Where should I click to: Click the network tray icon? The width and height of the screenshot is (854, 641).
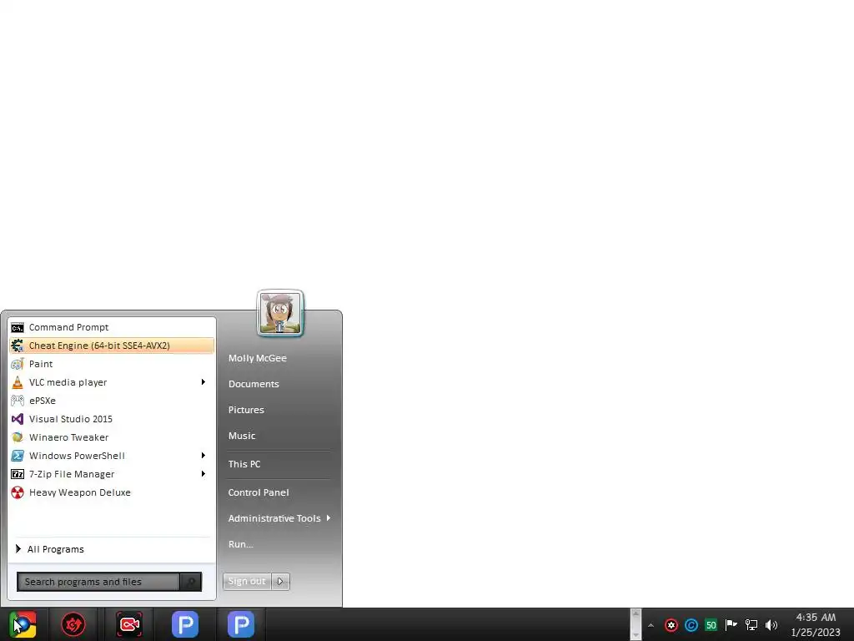(751, 625)
